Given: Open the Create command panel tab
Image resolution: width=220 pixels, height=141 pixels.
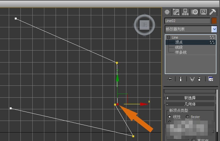Looking at the screenshot, I should [167, 12].
